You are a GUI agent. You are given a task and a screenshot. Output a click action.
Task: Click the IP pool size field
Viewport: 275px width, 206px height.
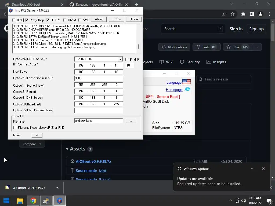130,65
